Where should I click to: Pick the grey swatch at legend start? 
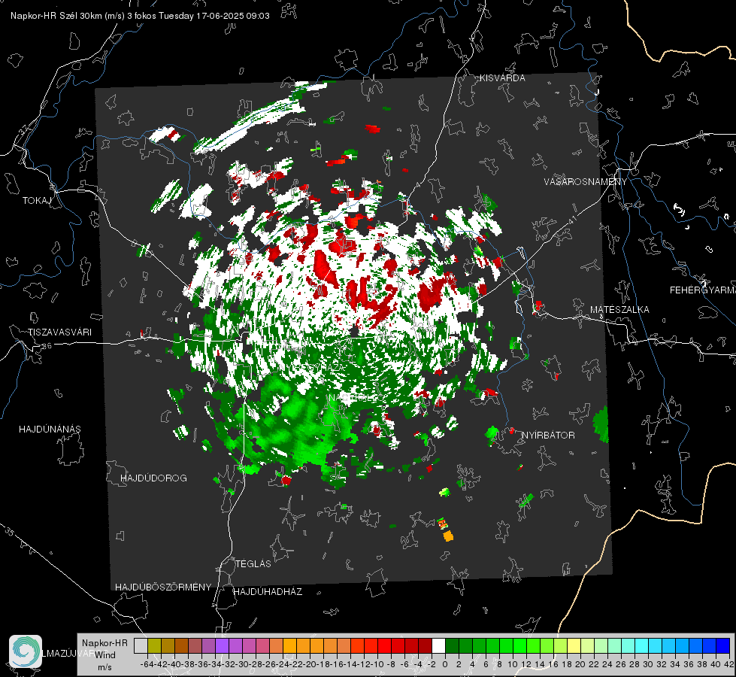(141, 646)
